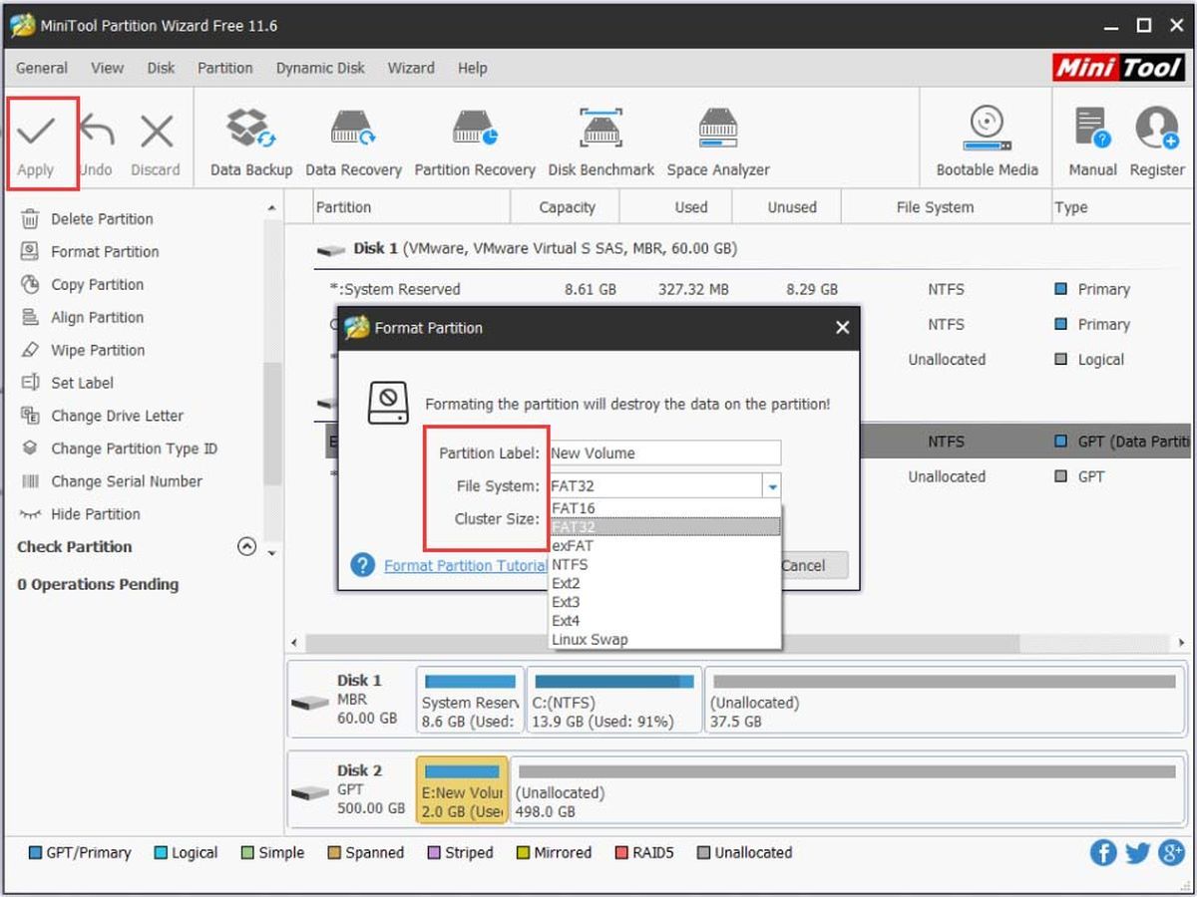Collapse the Check Partition section

(x=246, y=546)
